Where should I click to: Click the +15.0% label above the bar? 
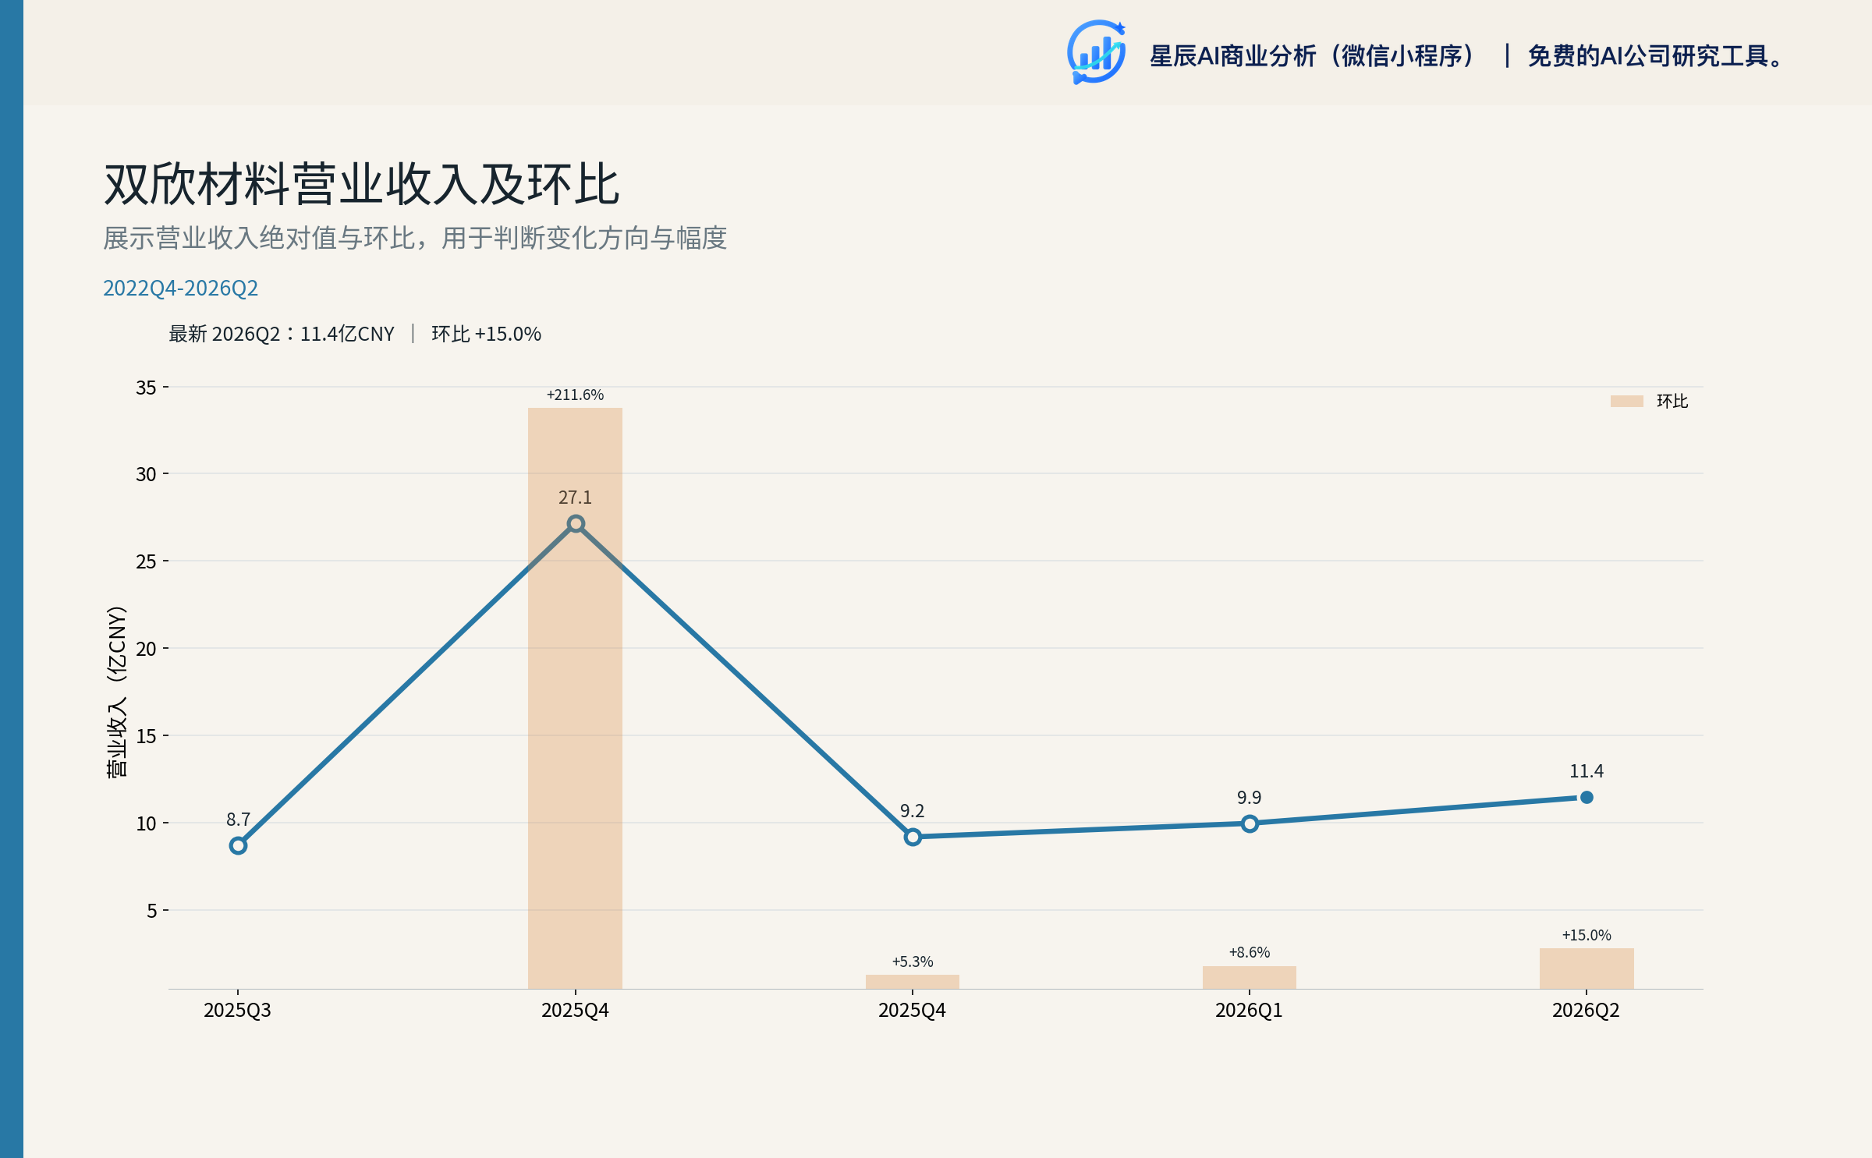point(1587,935)
